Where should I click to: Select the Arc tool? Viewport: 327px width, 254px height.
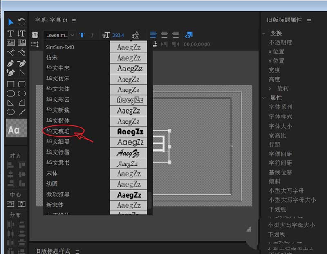click(x=22, y=103)
